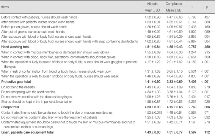Select 'Before put on gloves' row text
Viewport: 215px width, 135px height.
coord(34,27)
